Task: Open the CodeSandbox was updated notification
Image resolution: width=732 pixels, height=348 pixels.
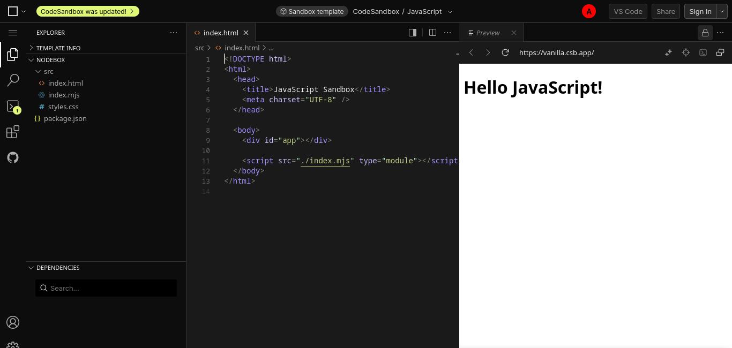Action: [x=88, y=11]
